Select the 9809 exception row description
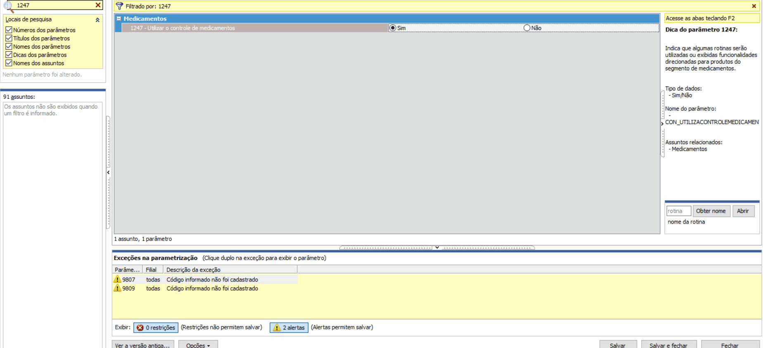 point(212,288)
